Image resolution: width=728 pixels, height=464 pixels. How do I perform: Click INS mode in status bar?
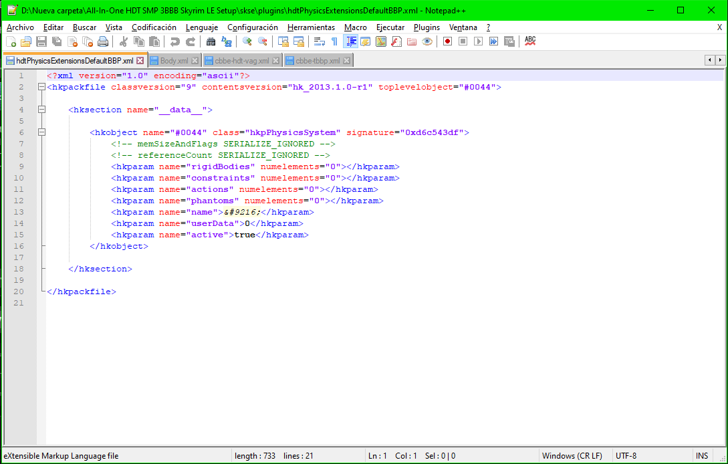[x=701, y=456]
